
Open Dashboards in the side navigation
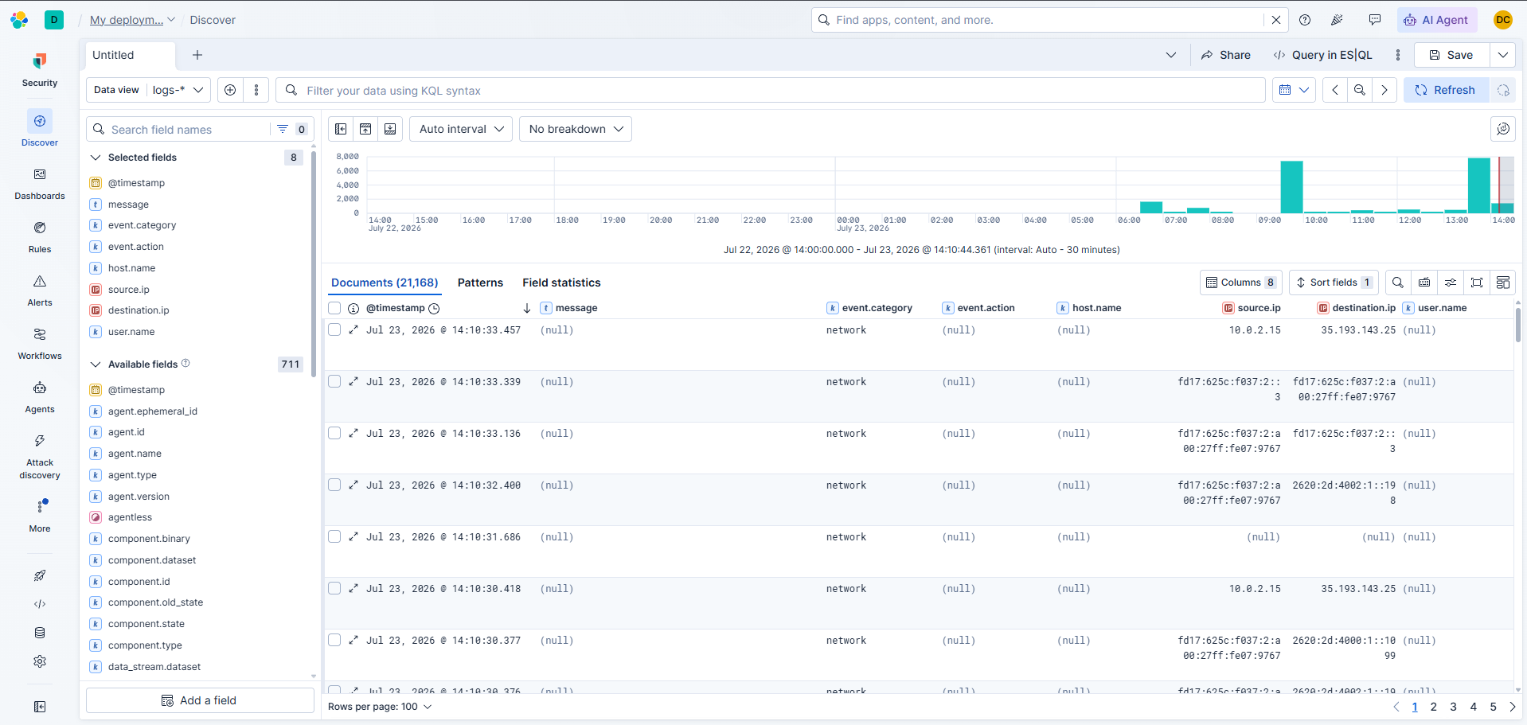click(x=40, y=183)
